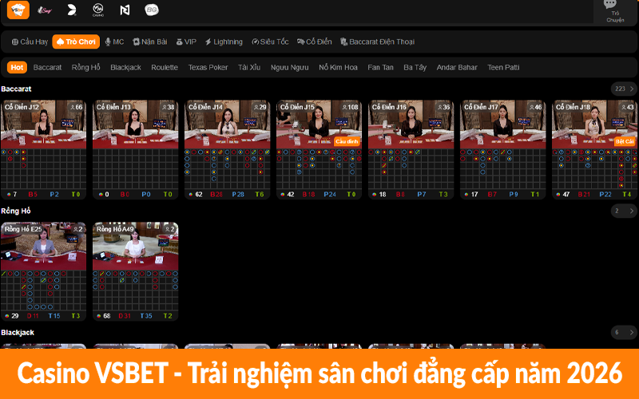Select the Siêu Tốc category
Screen dimensions: 639x399
(x=270, y=41)
